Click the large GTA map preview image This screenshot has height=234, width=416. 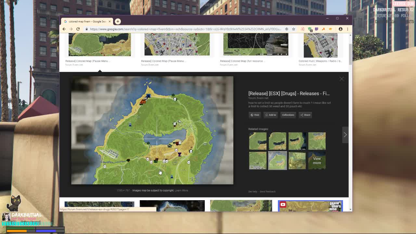point(152,130)
